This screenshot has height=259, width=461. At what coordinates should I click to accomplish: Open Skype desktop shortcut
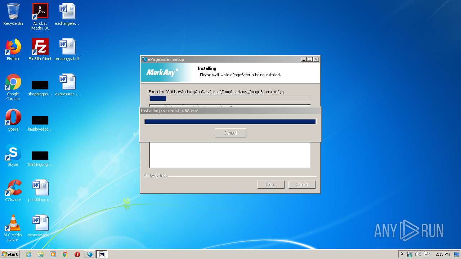click(x=13, y=155)
